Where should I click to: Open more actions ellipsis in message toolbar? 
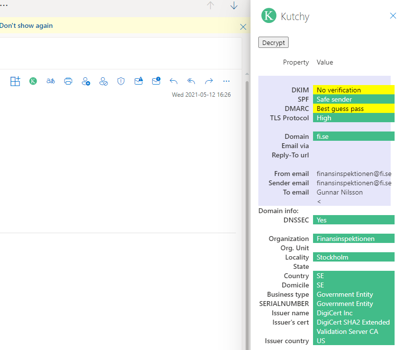click(227, 81)
